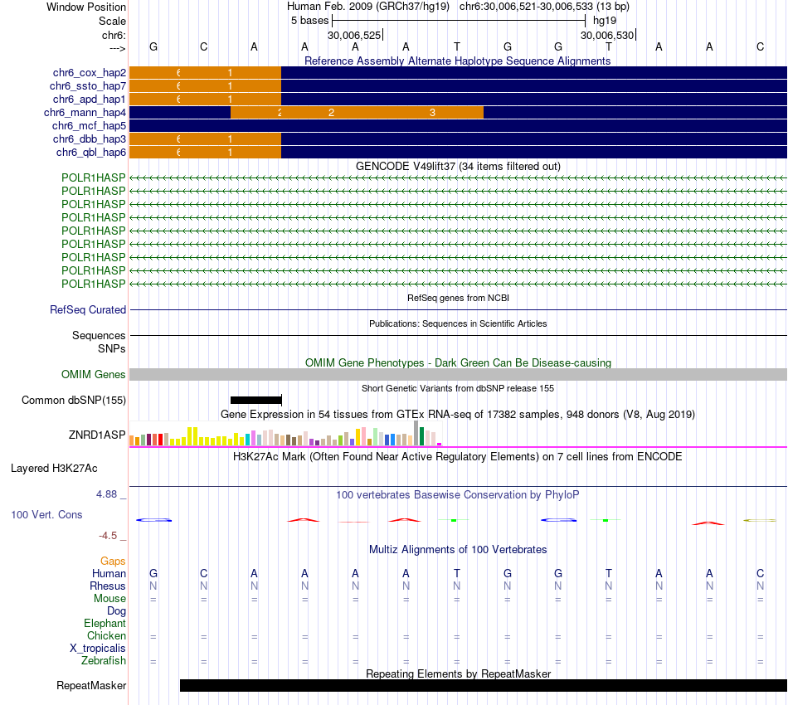788x705 pixels.
Task: Click the Sequences SNPs track label
Action: coord(99,342)
